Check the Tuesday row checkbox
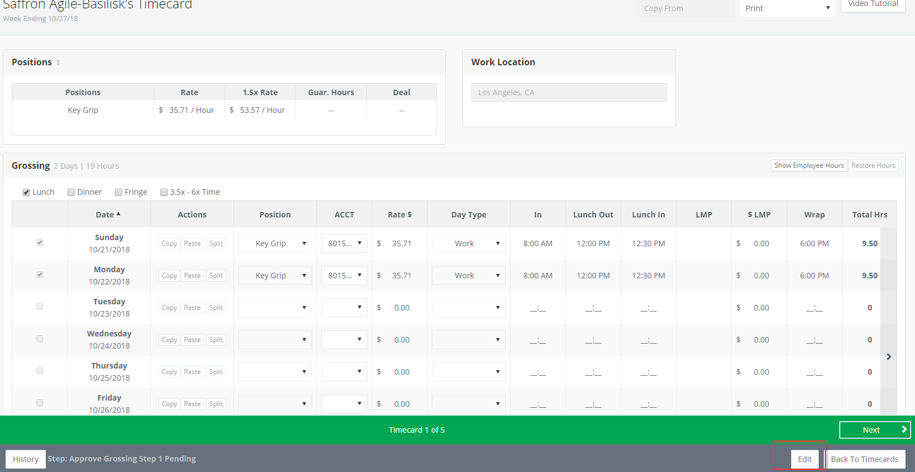Screen dimensions: 915x472 pyautogui.click(x=40, y=307)
